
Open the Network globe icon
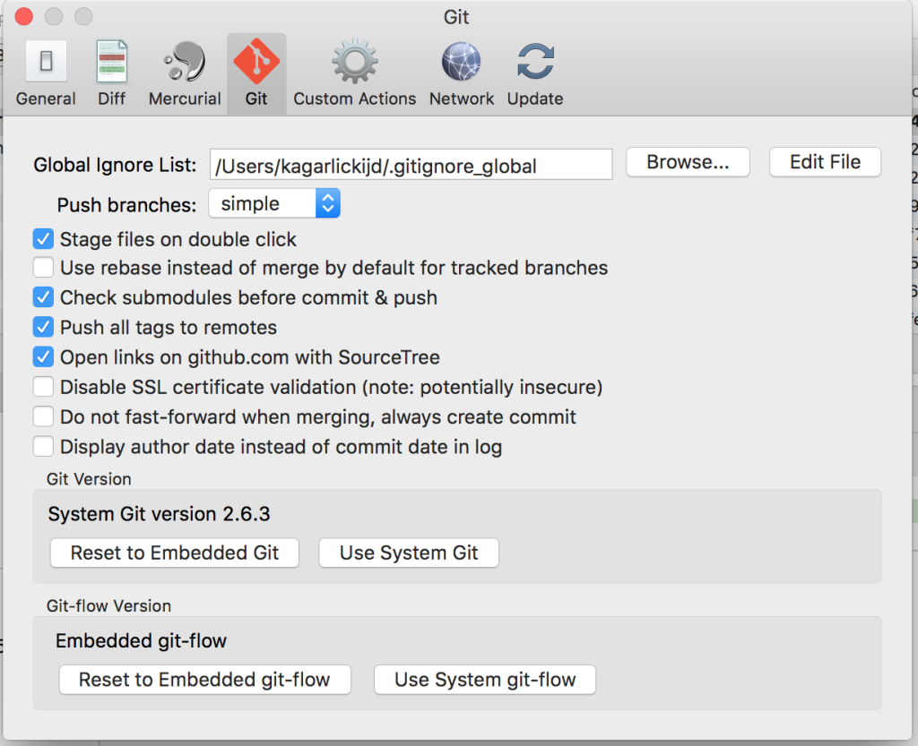pos(462,64)
